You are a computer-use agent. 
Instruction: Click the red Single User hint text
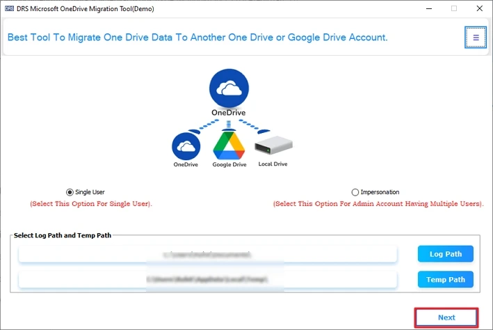tap(91, 204)
